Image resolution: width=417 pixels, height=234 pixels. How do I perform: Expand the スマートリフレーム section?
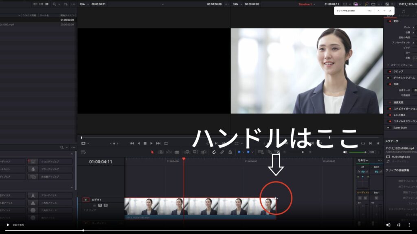tap(388, 65)
